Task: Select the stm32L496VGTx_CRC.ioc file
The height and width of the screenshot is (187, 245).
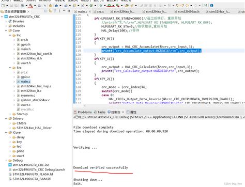Action: (30, 165)
